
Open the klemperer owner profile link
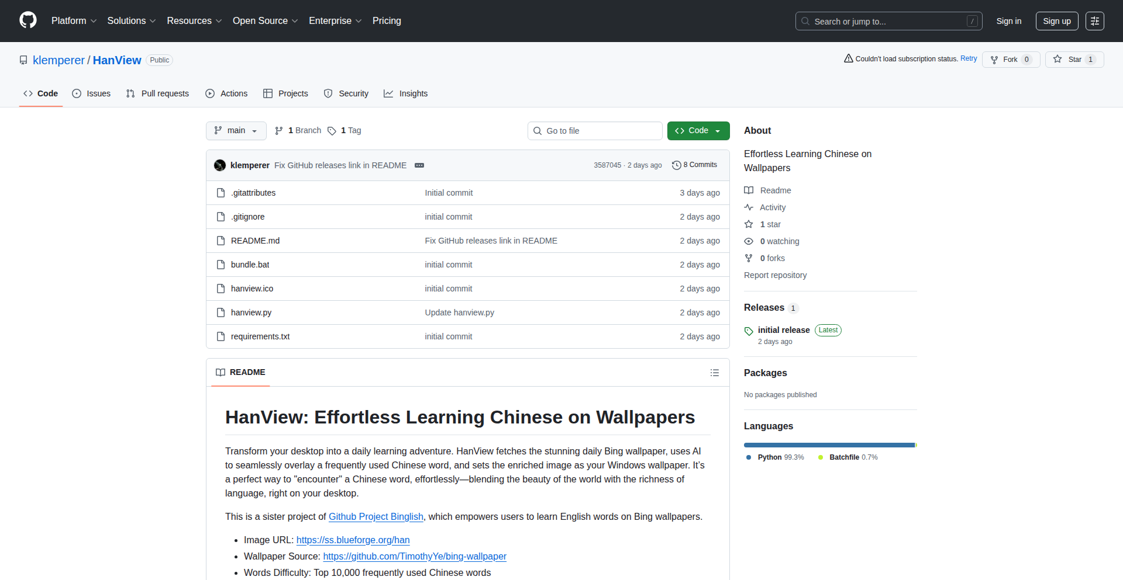pyautogui.click(x=58, y=60)
